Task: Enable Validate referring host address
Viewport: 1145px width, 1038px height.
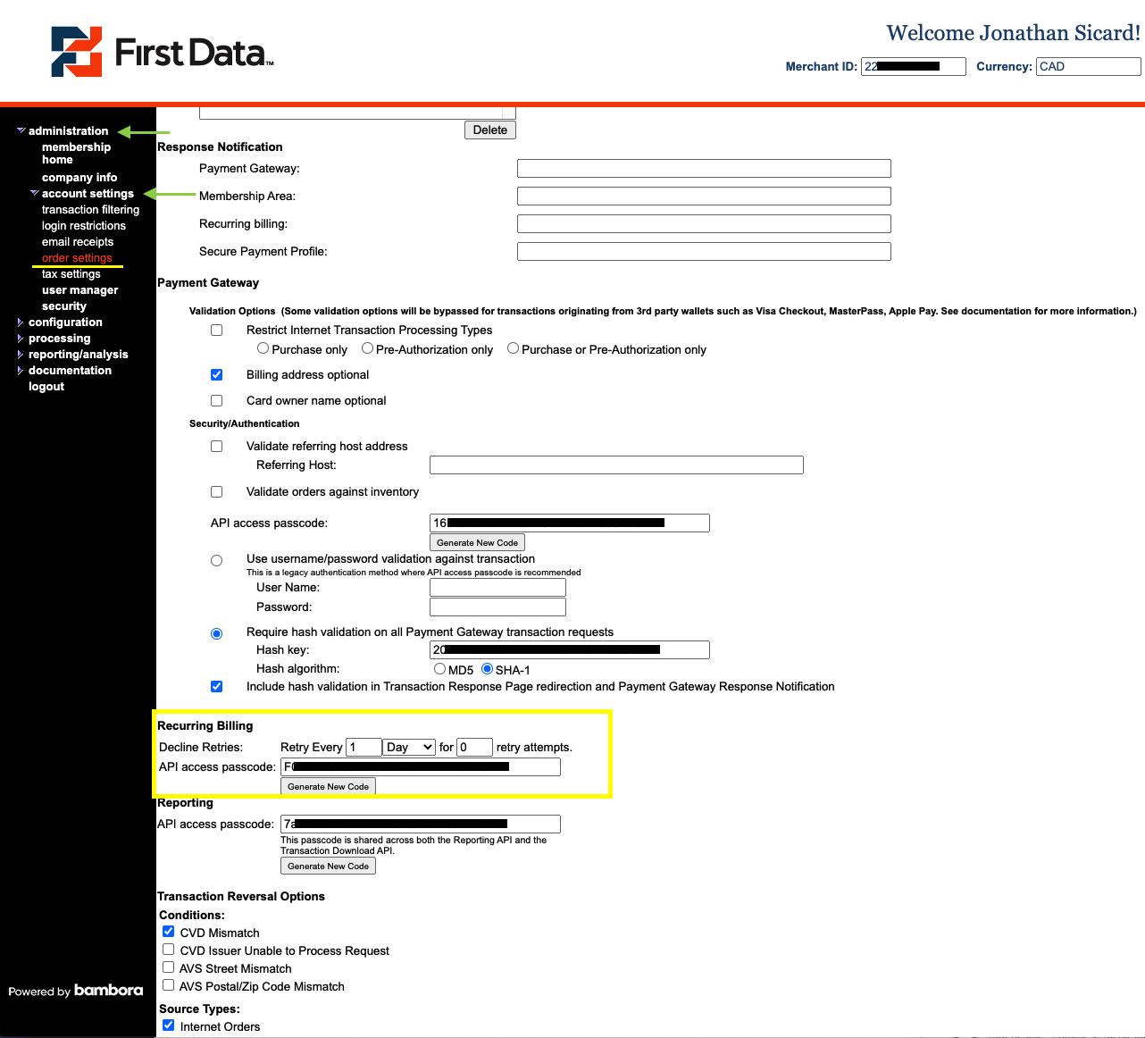Action: pos(216,446)
